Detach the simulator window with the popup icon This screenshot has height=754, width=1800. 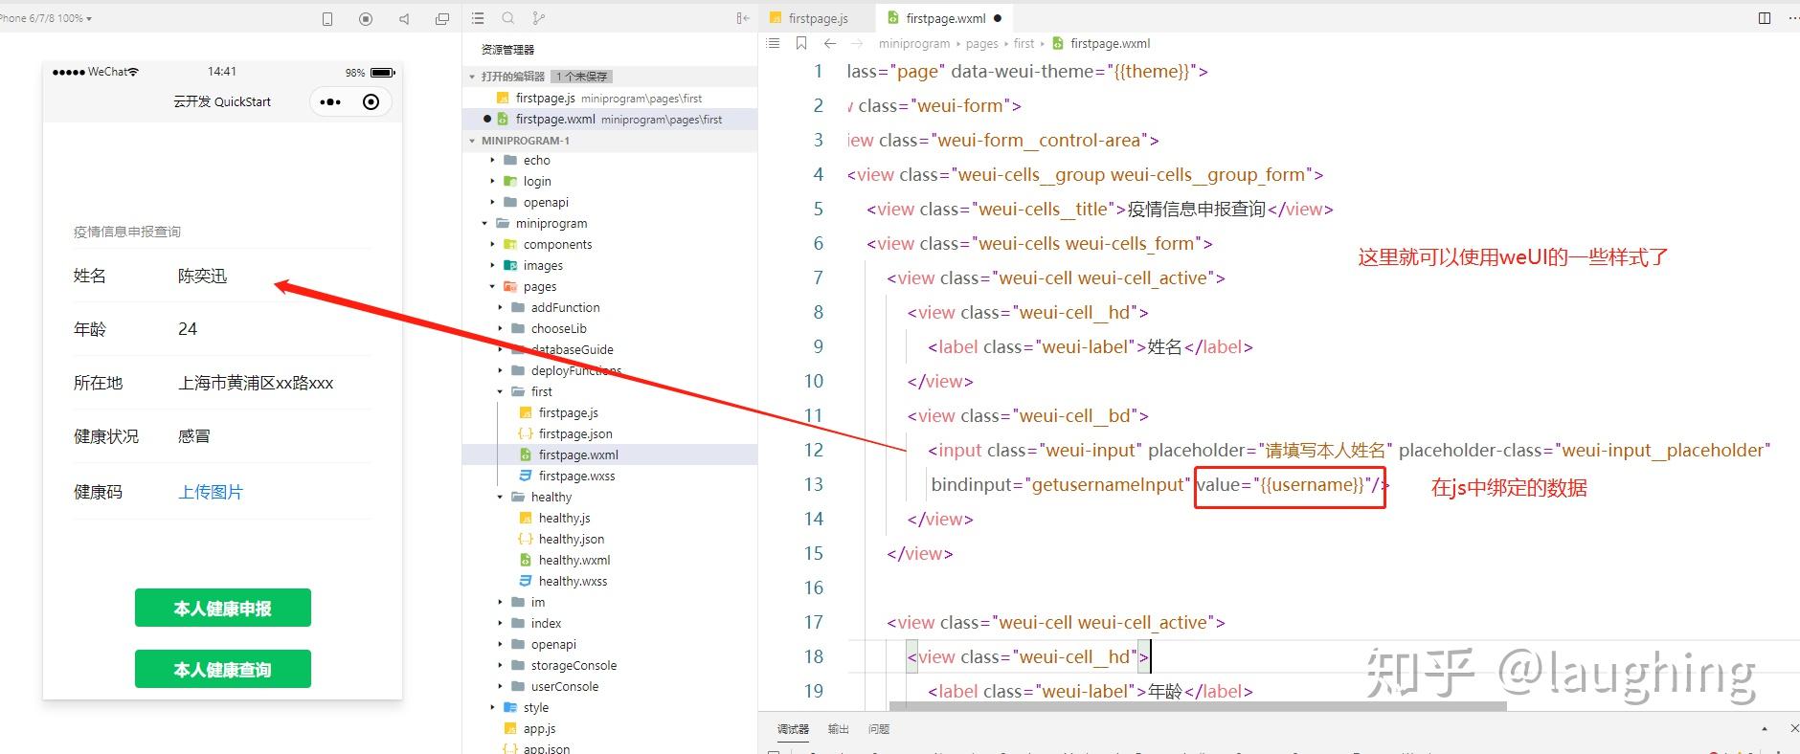click(441, 18)
